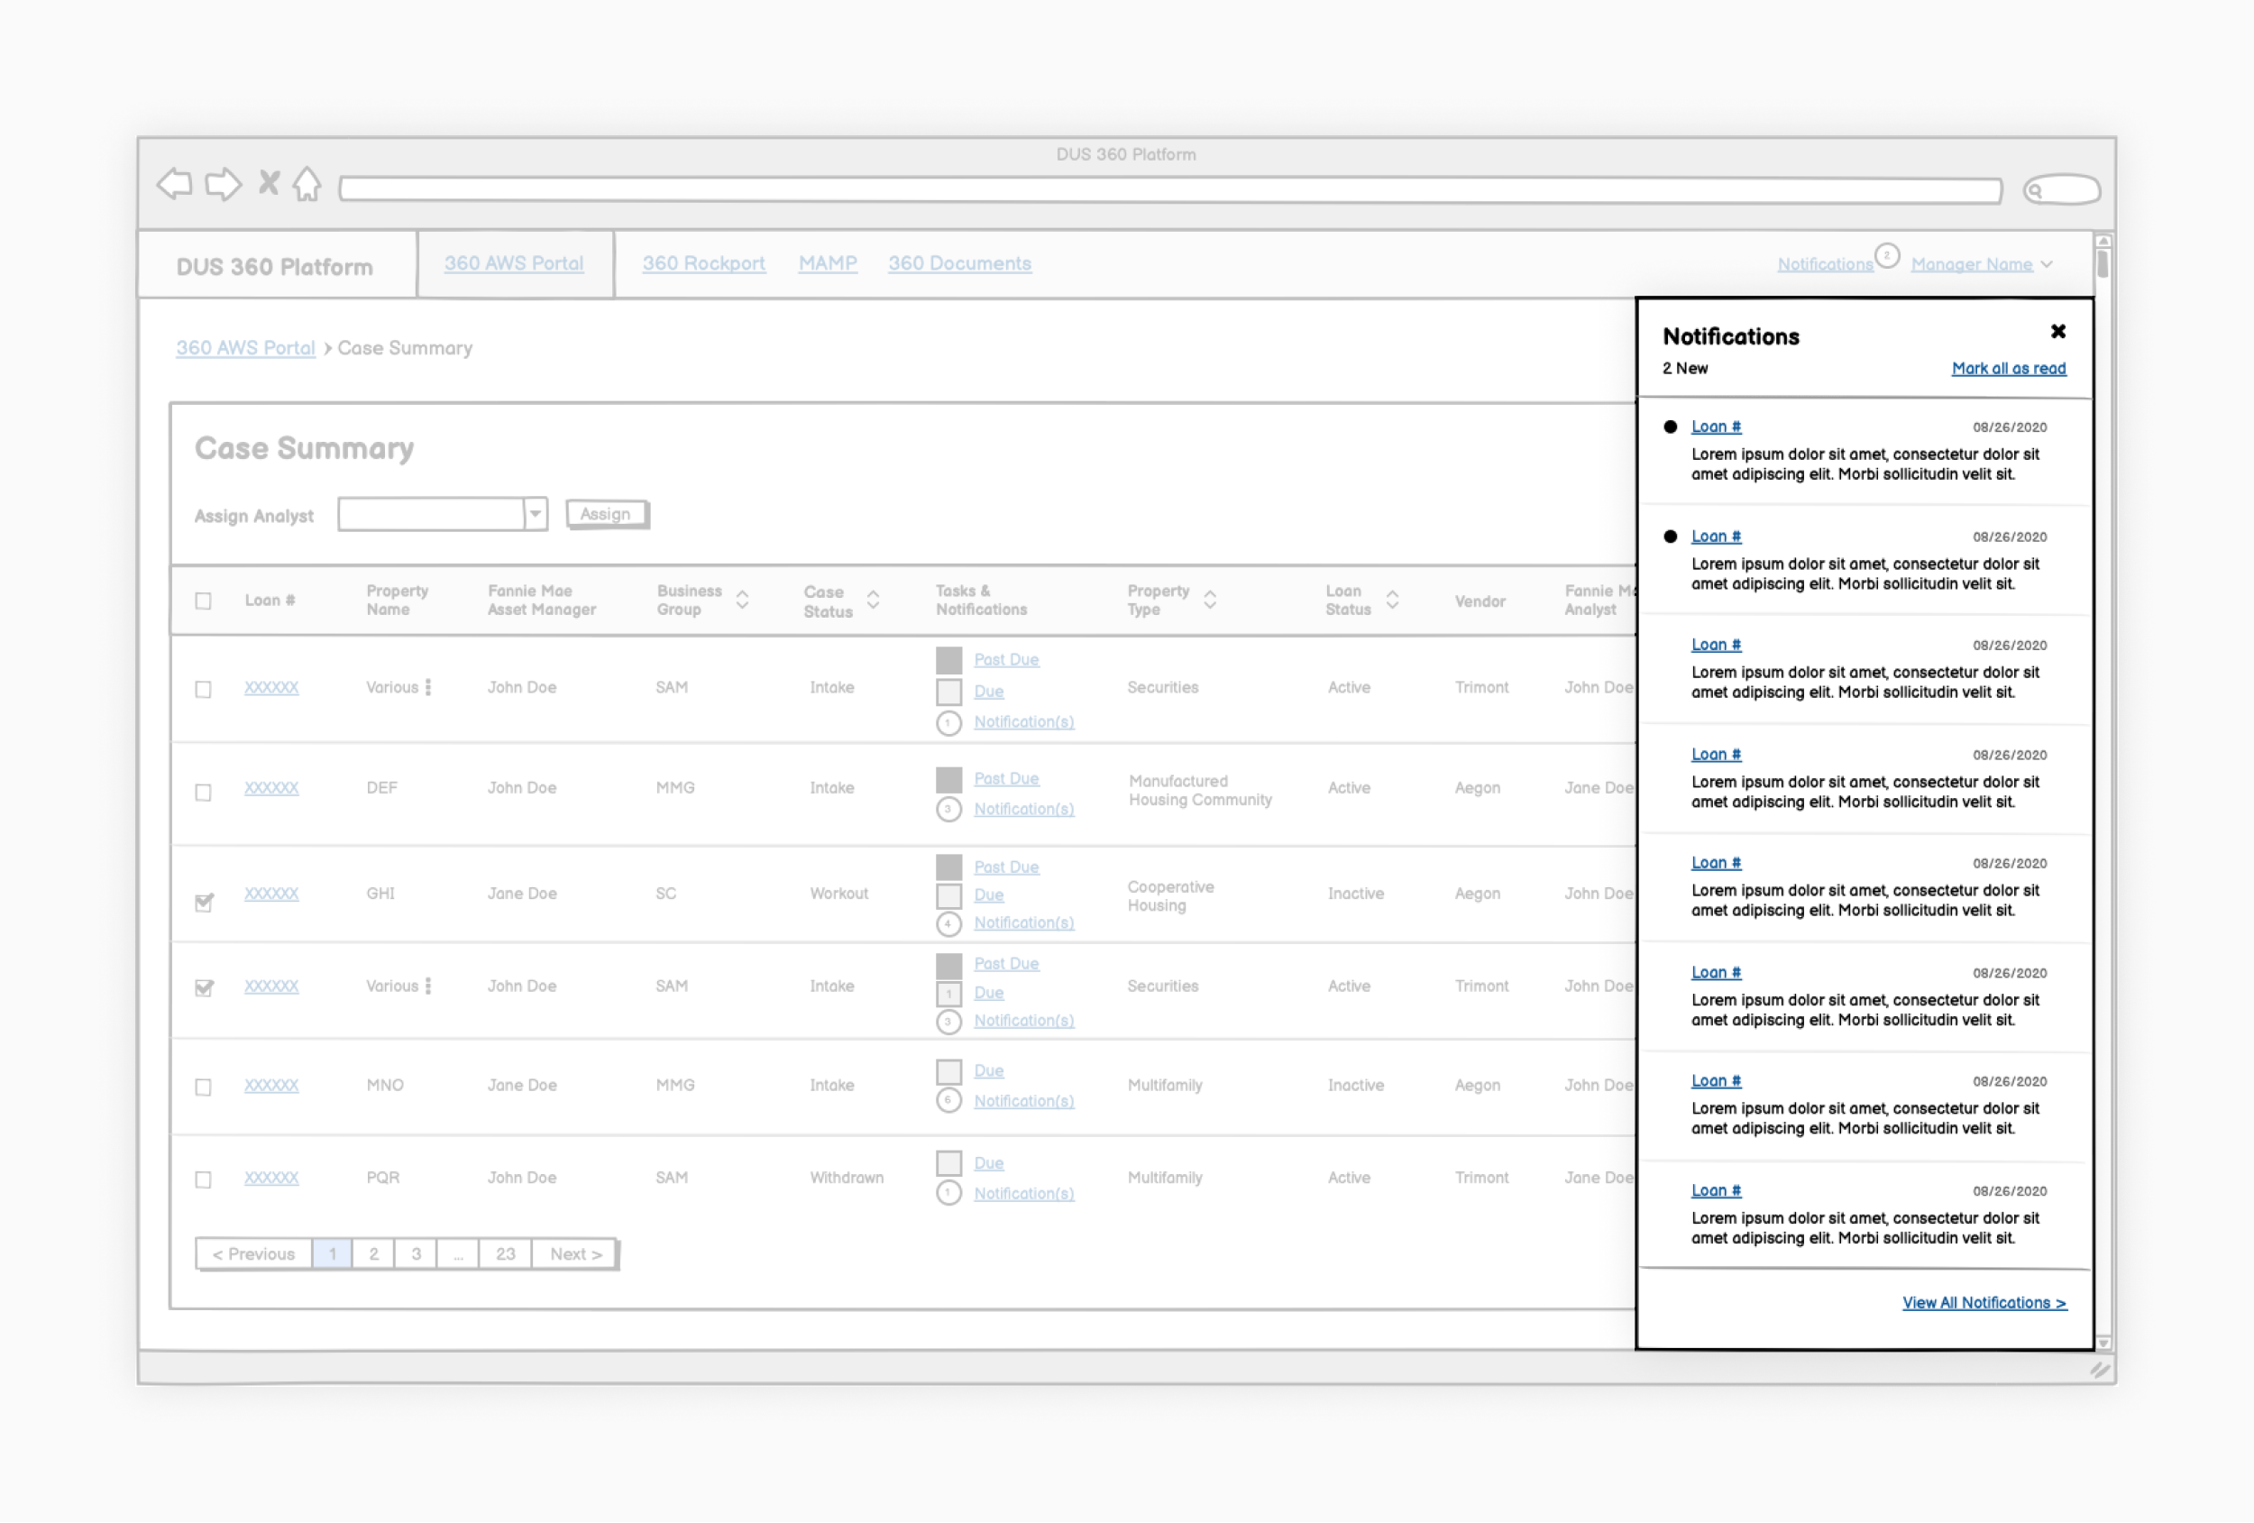Click the notification count badge in header
The width and height of the screenshot is (2254, 1523).
coord(1886,256)
